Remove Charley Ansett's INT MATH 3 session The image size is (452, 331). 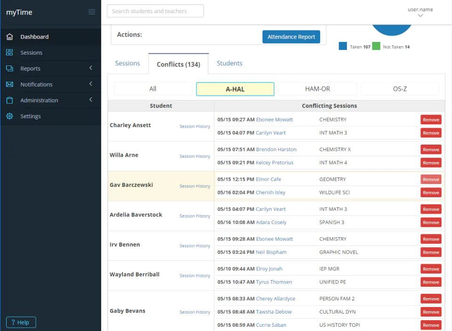click(431, 133)
